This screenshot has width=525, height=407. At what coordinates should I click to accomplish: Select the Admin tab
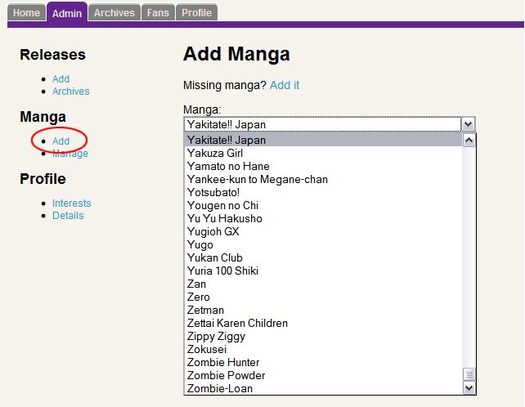tap(67, 13)
